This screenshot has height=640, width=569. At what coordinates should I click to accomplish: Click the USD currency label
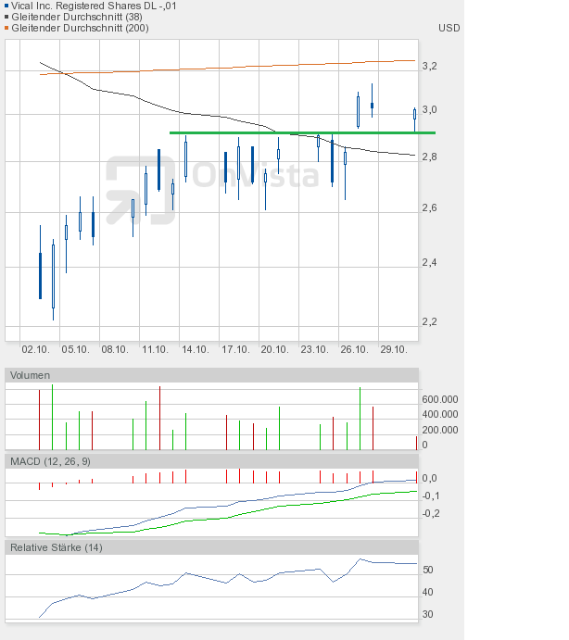pyautogui.click(x=449, y=28)
